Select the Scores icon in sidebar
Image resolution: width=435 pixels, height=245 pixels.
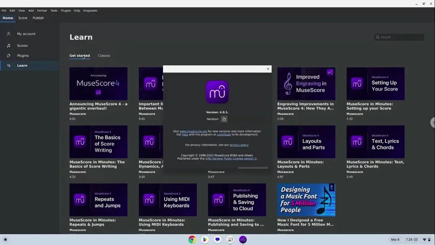coord(8,45)
